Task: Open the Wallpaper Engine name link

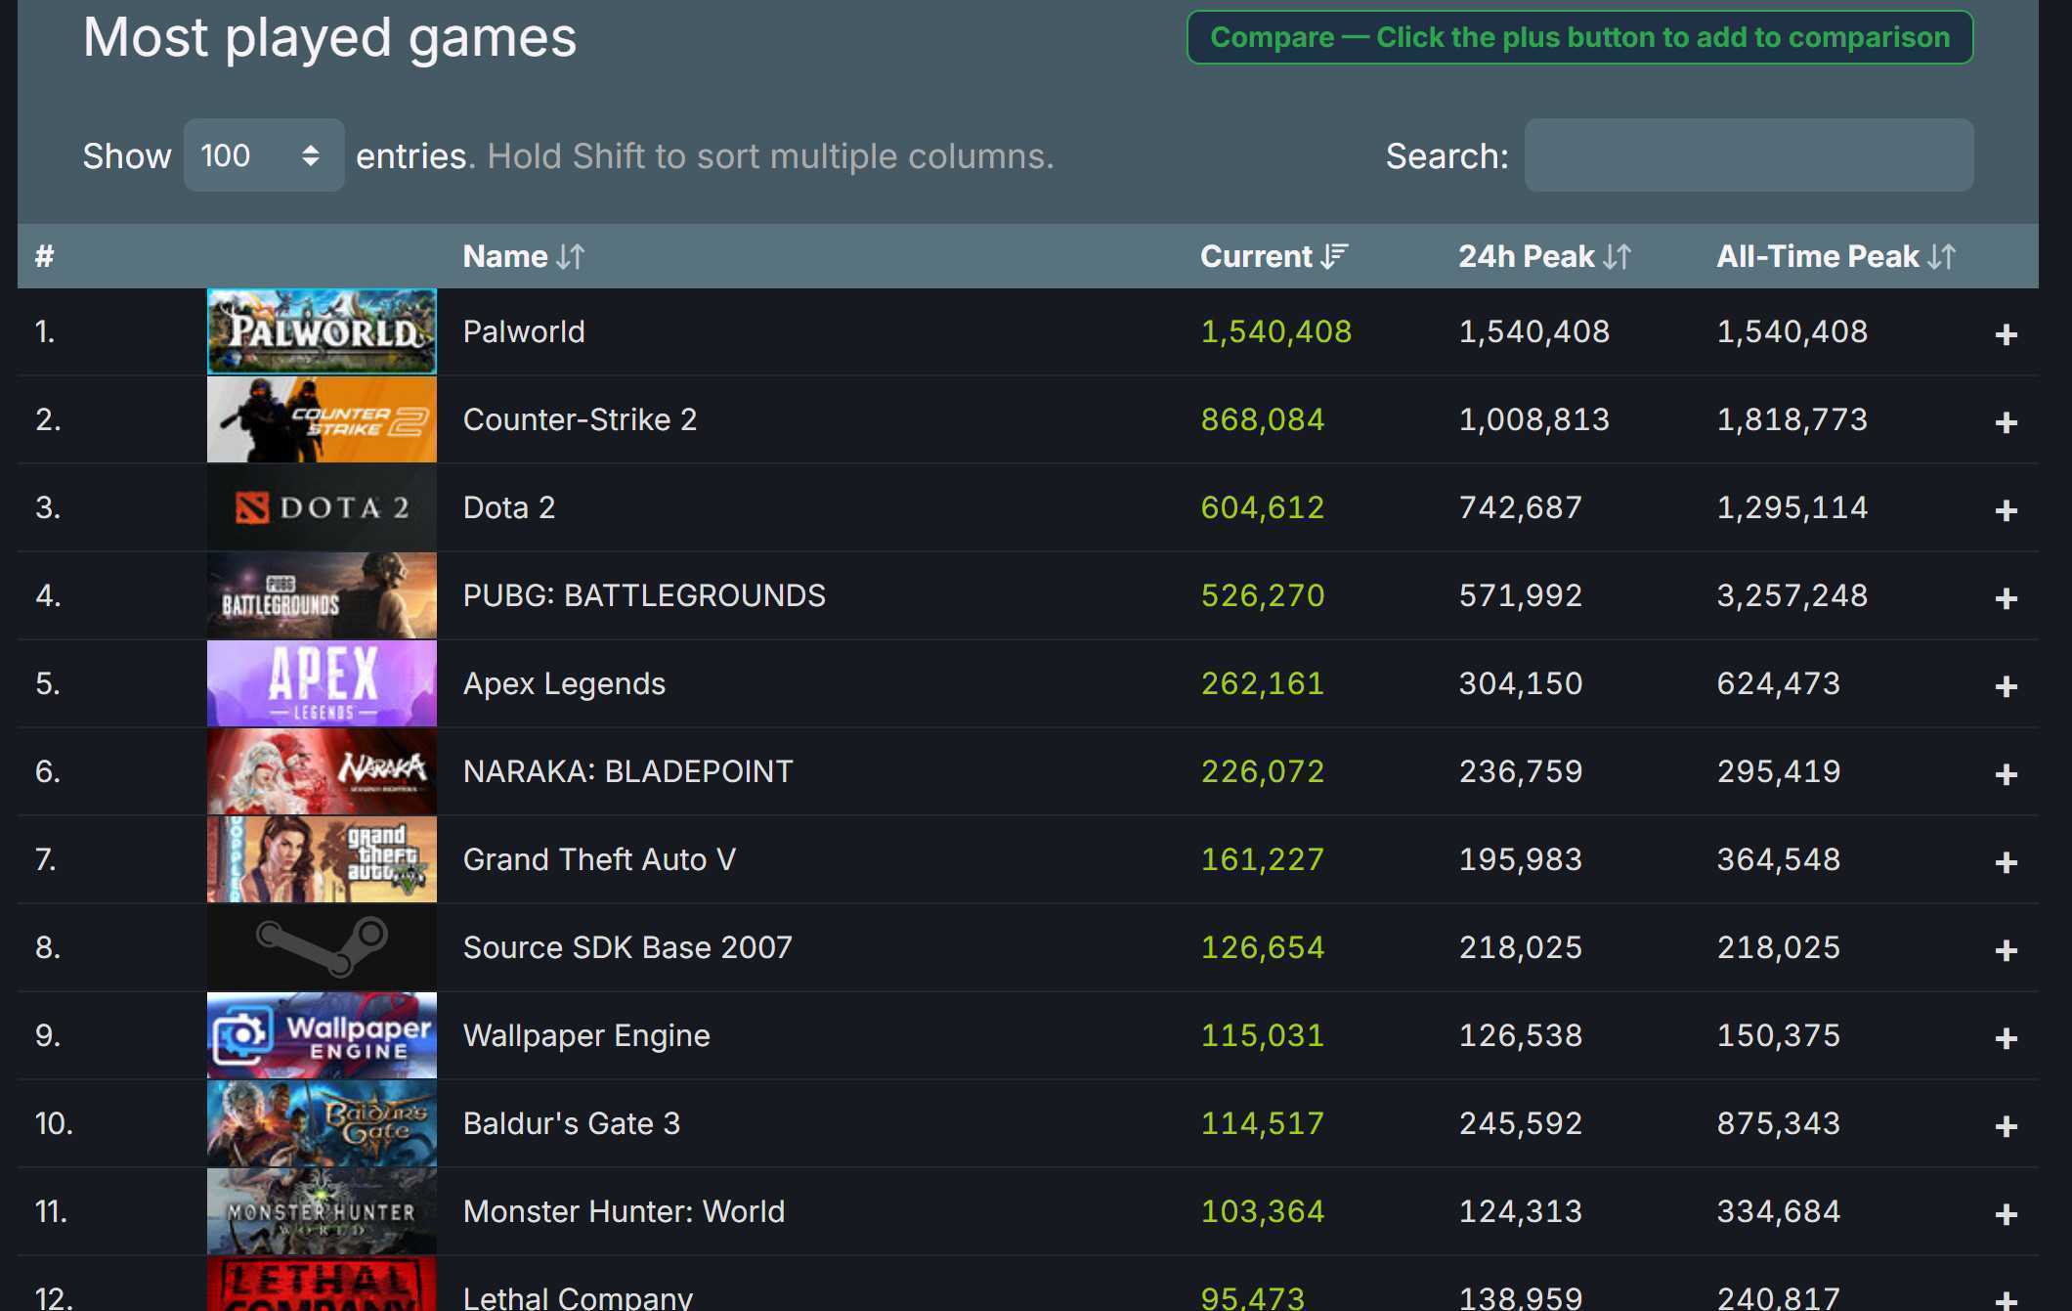Action: [x=586, y=1035]
